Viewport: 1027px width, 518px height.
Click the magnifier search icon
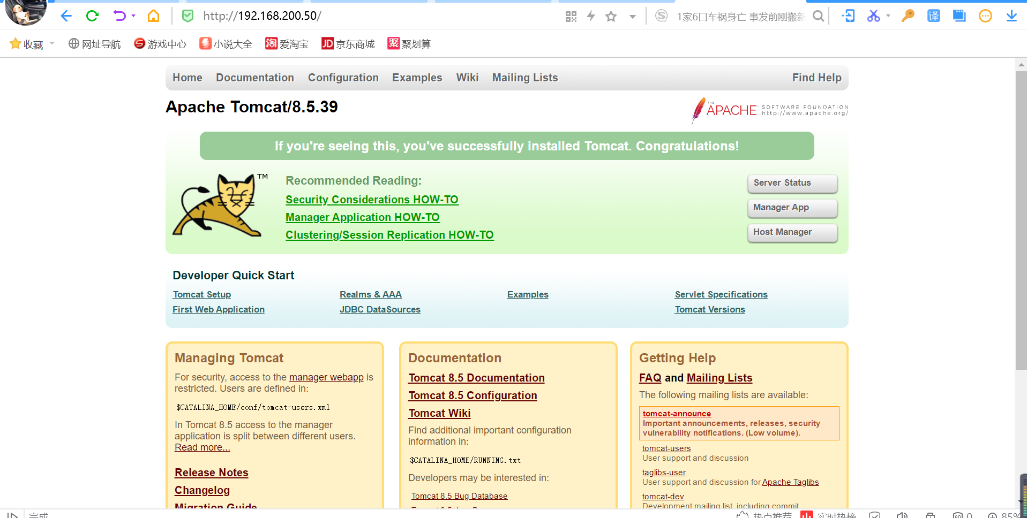point(818,17)
